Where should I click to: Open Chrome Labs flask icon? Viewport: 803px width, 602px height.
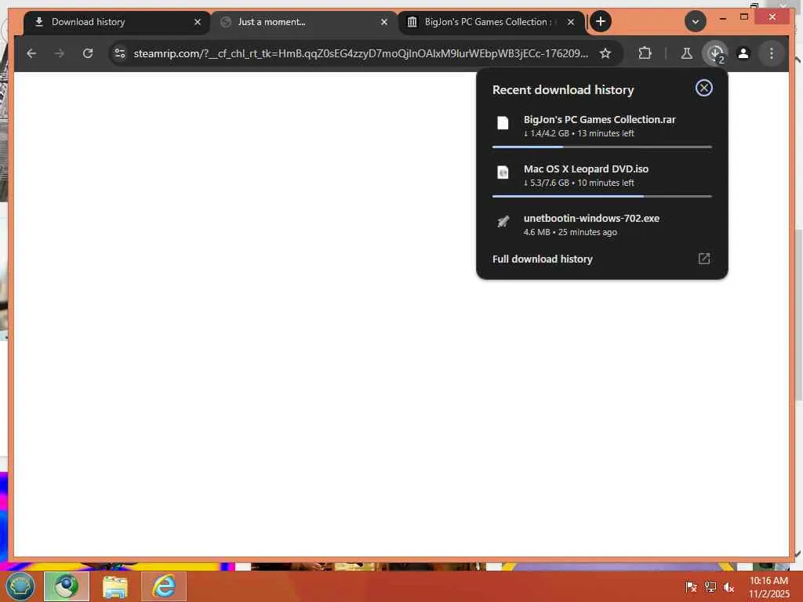pyautogui.click(x=687, y=53)
